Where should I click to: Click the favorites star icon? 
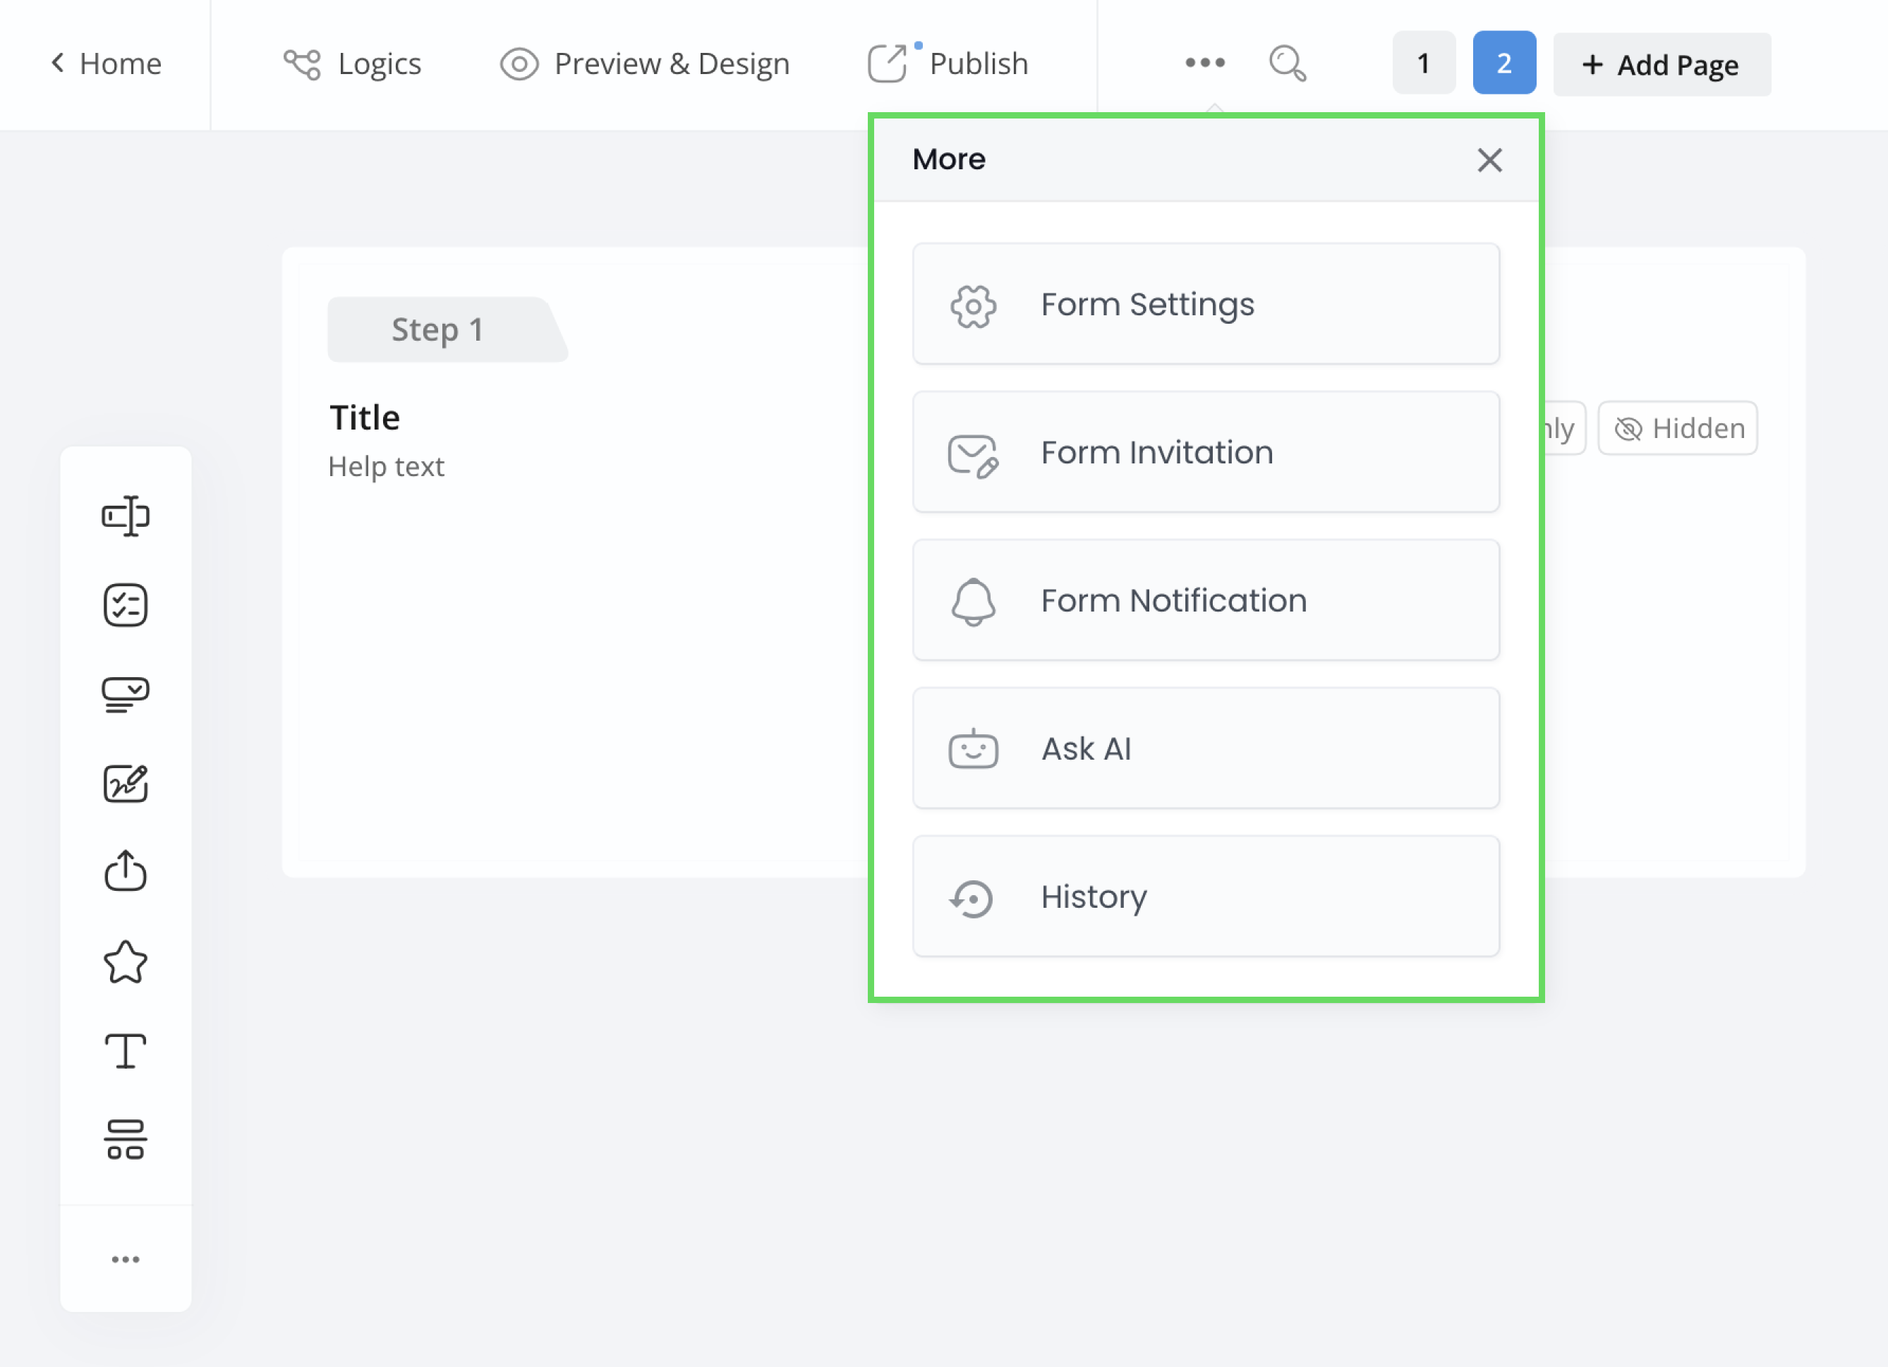126,961
